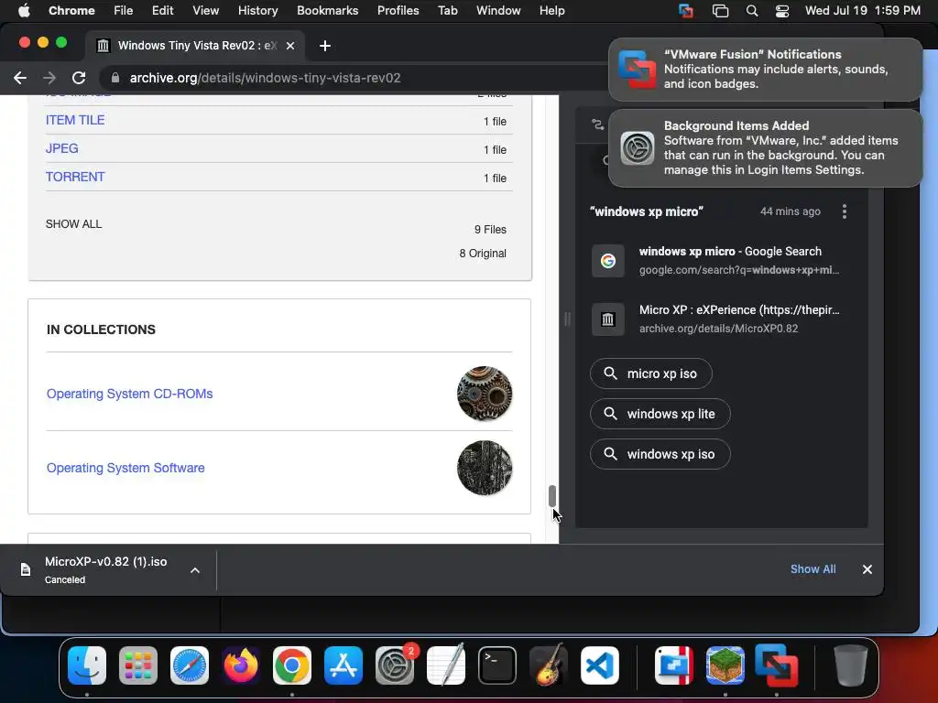Click the VMware Fusion Notifications banner
The image size is (938, 703).
pyautogui.click(x=765, y=70)
